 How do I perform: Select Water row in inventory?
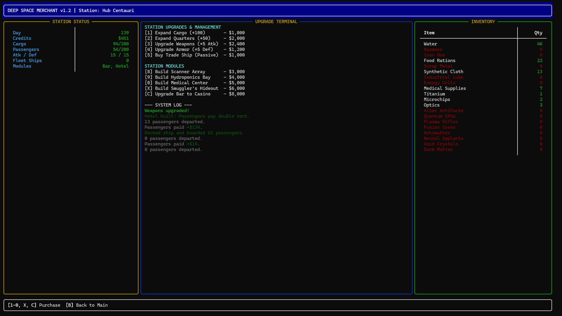point(430,44)
